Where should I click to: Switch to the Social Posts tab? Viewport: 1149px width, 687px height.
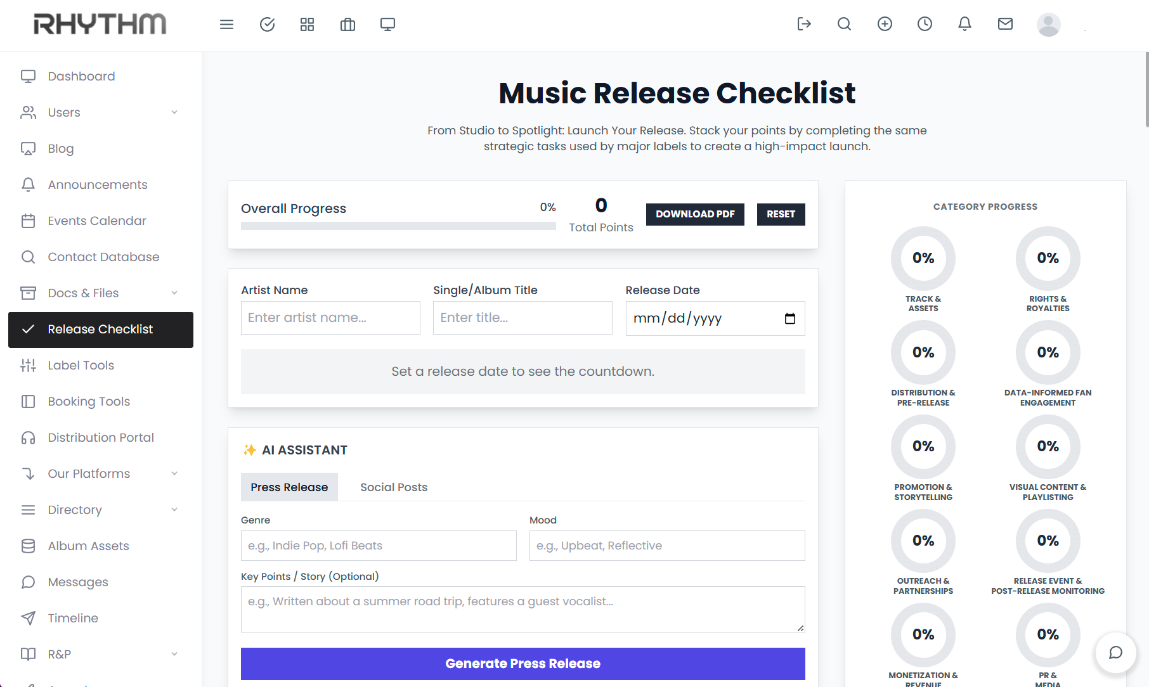tap(393, 487)
